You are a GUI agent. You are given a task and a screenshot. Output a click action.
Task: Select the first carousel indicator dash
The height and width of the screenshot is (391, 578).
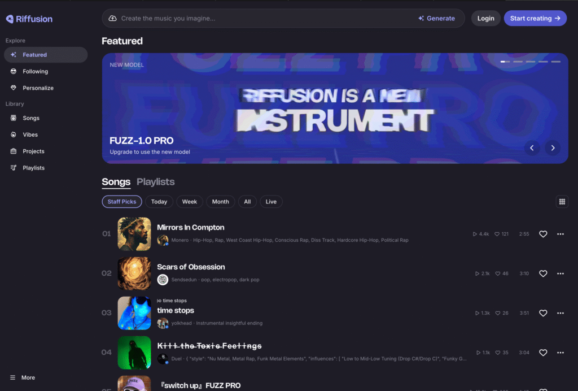(505, 62)
